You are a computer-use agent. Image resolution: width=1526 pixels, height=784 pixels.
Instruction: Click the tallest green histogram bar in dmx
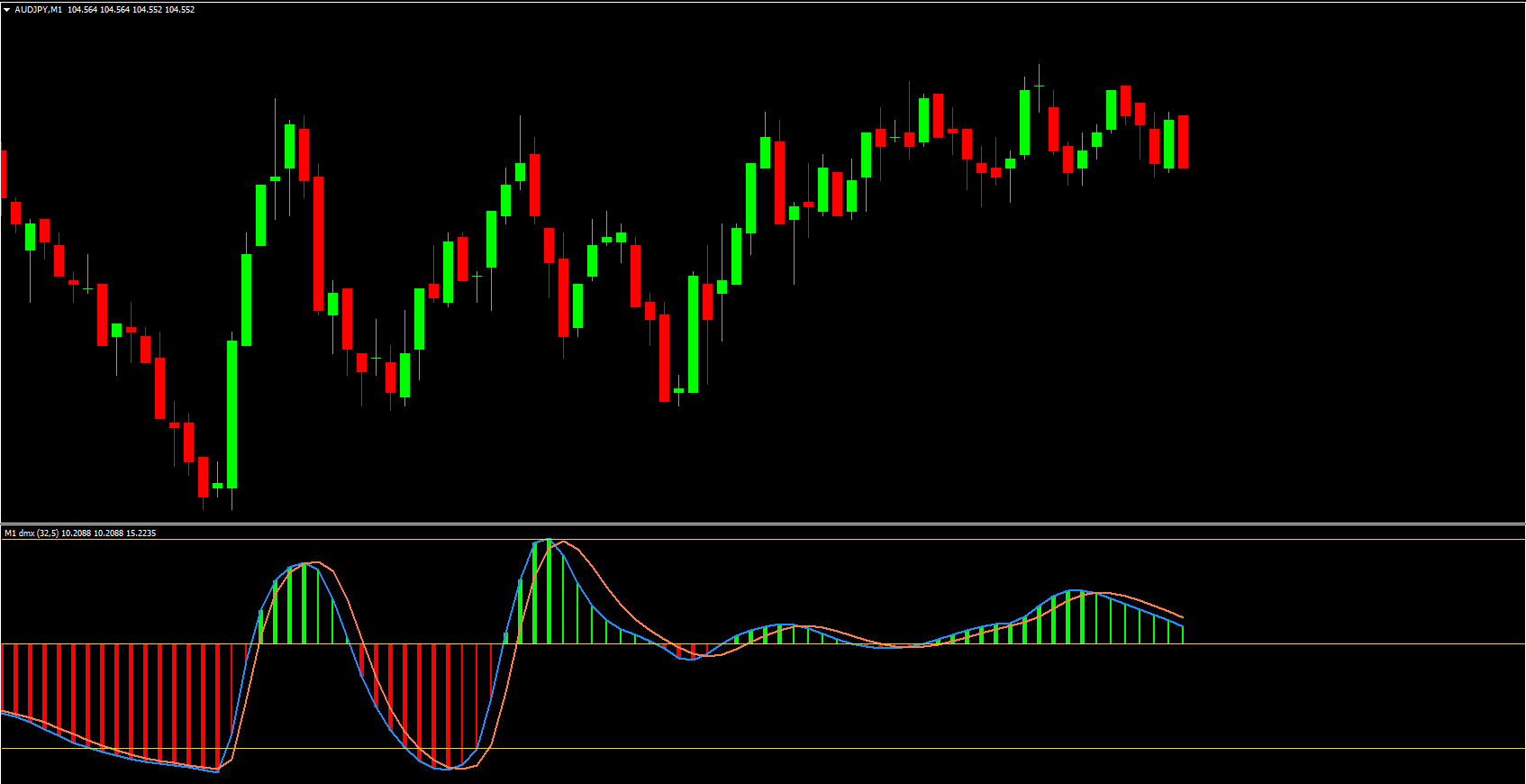pos(549,591)
